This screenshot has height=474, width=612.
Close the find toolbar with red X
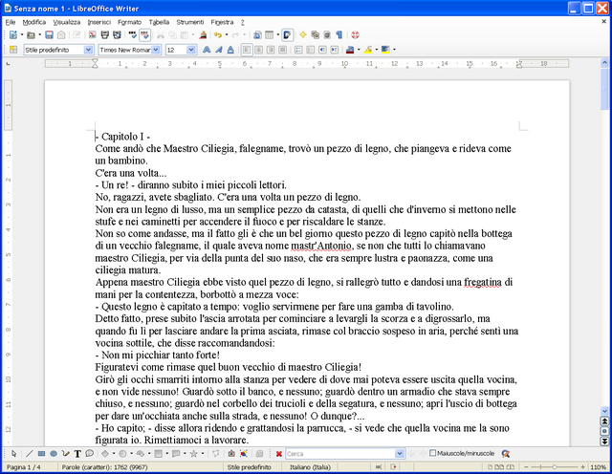point(278,454)
